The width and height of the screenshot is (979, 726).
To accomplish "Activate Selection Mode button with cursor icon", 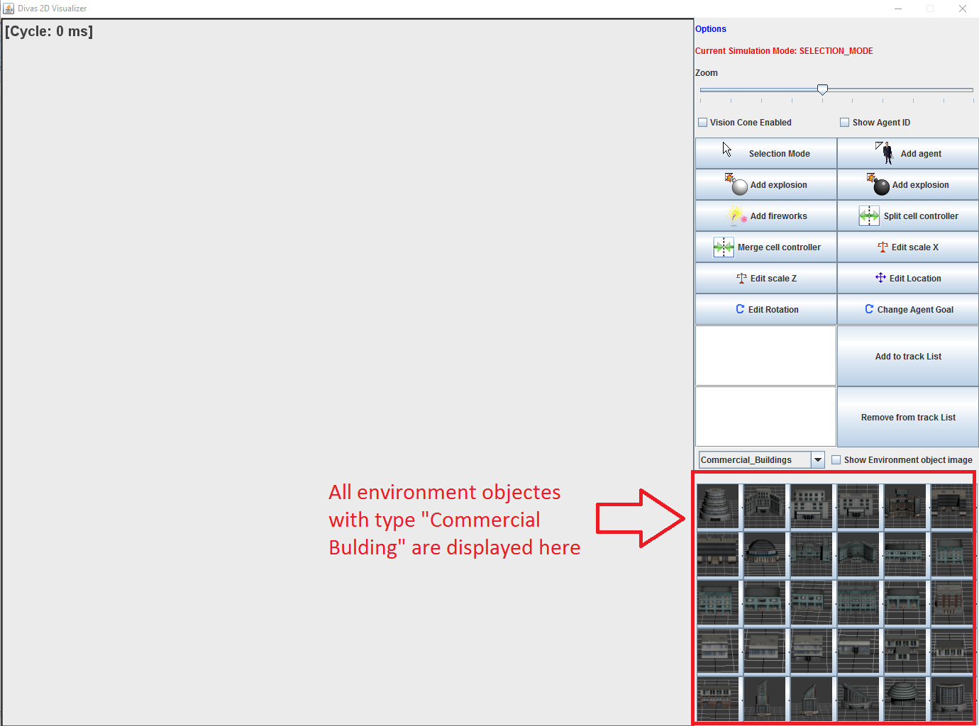I will [766, 153].
